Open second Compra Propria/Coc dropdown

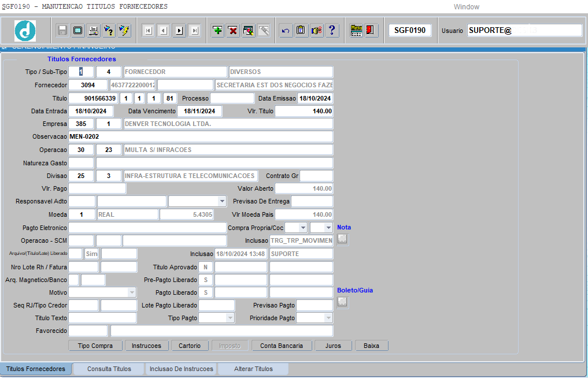click(328, 228)
